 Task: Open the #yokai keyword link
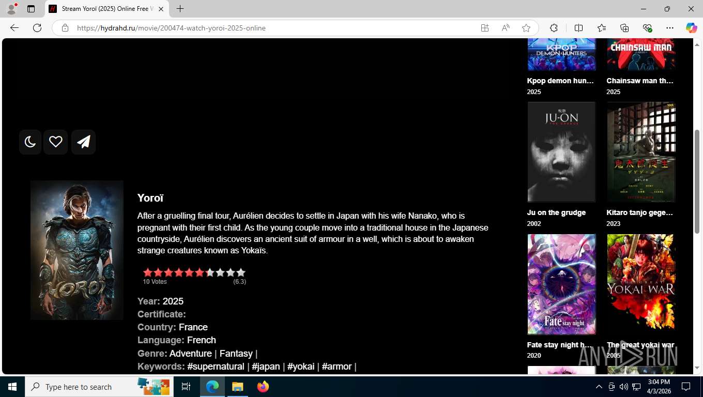pos(301,367)
